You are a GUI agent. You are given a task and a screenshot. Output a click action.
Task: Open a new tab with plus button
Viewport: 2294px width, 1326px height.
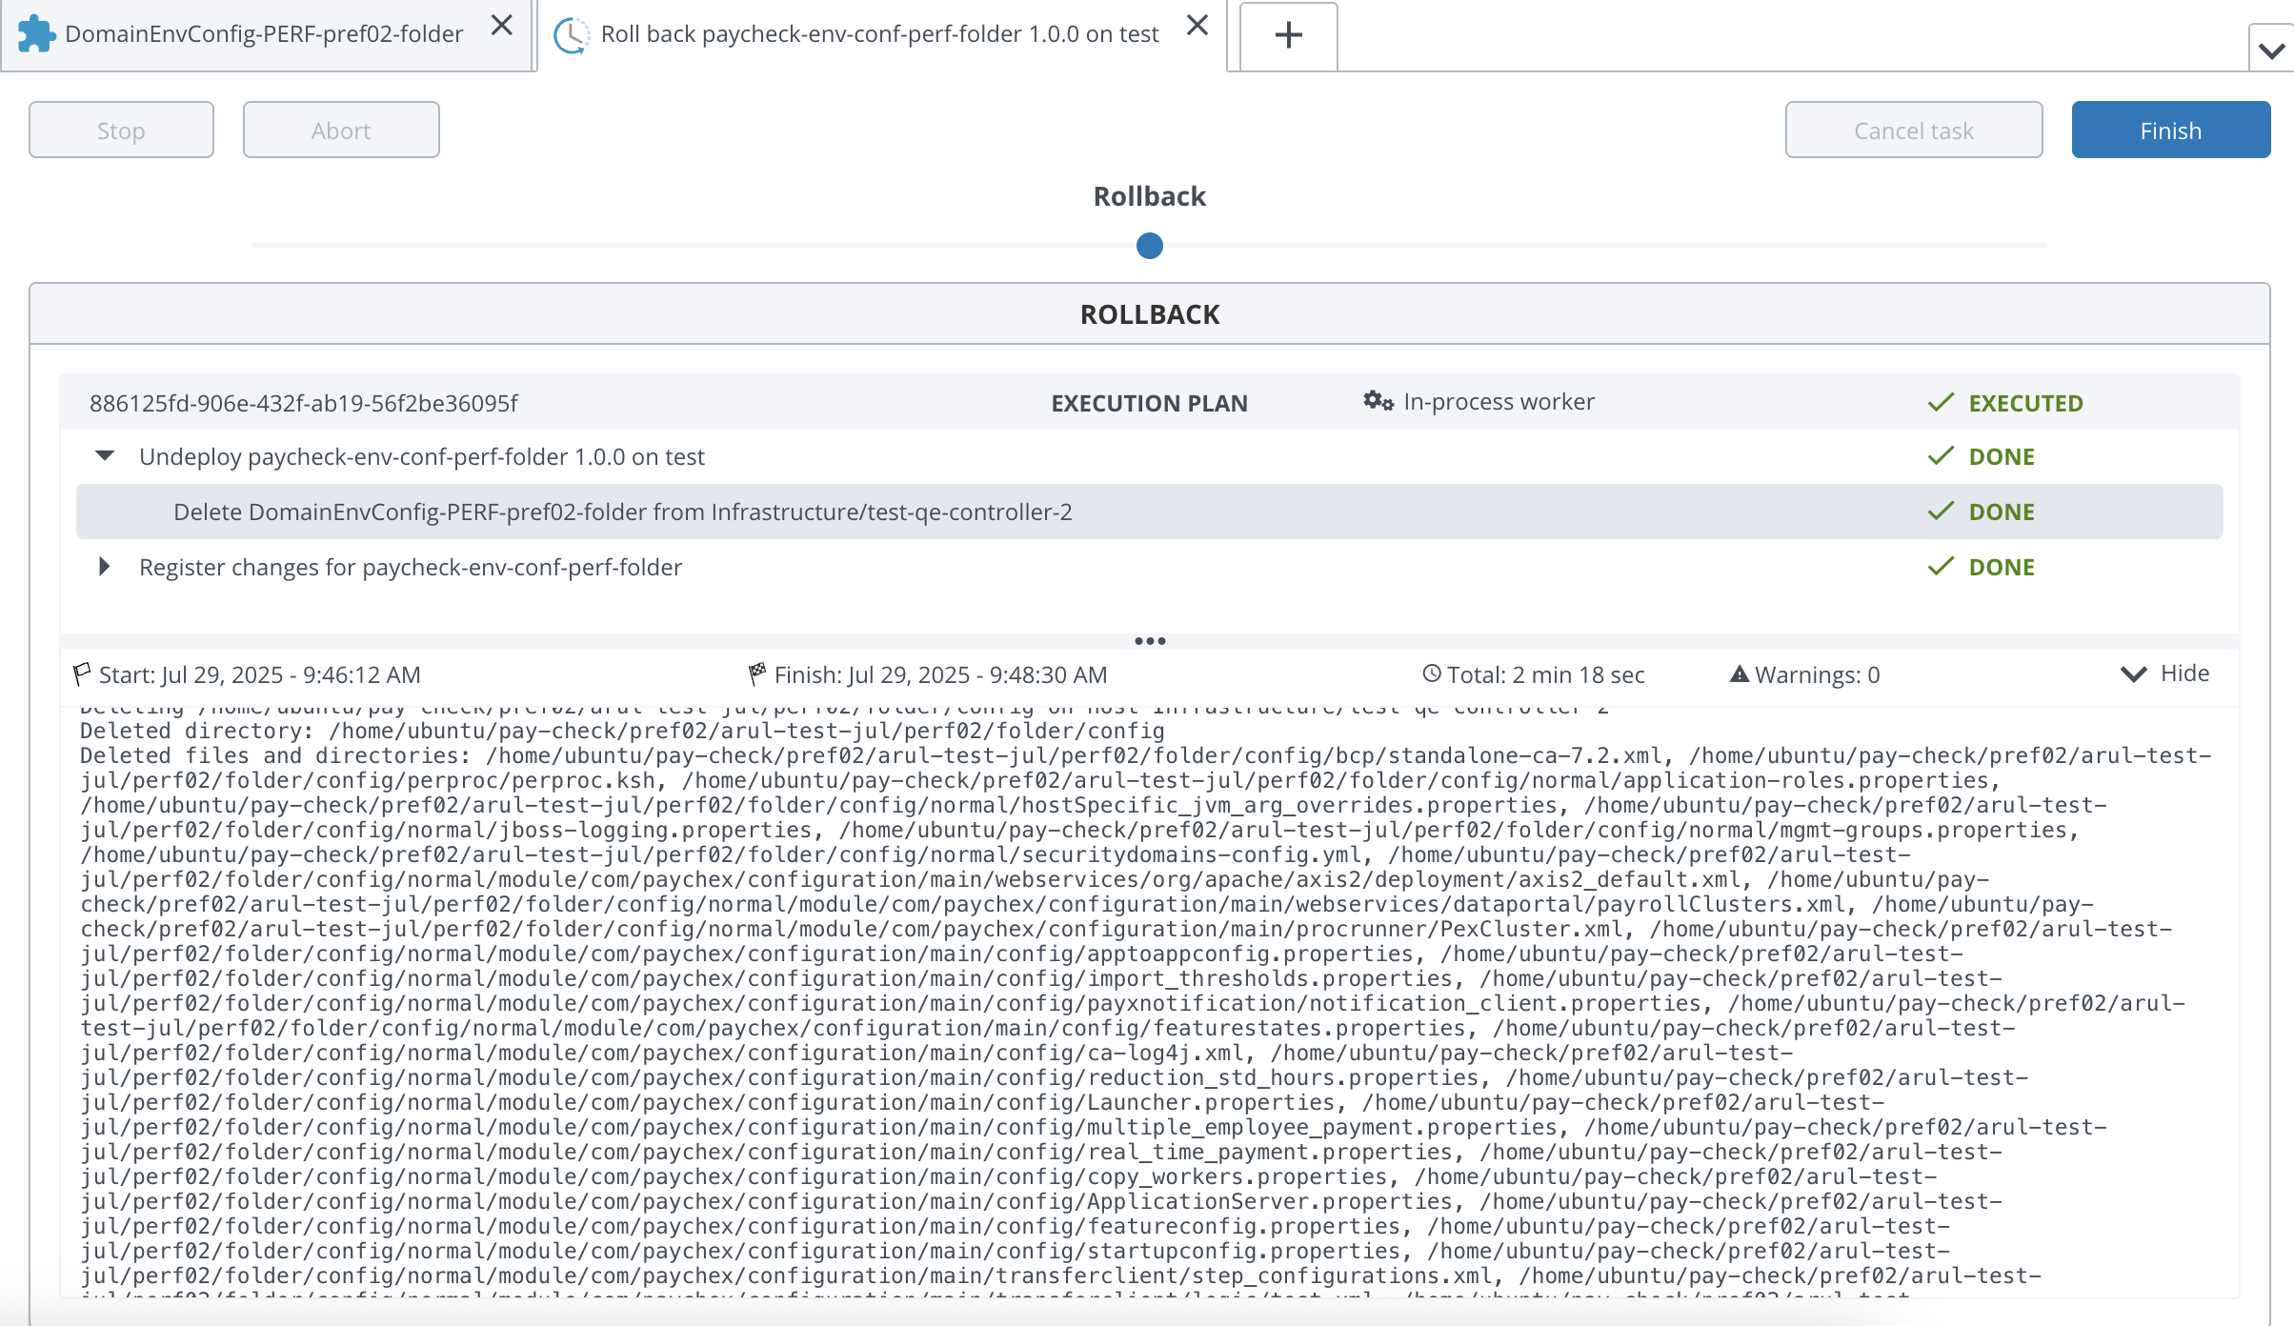1288,35
